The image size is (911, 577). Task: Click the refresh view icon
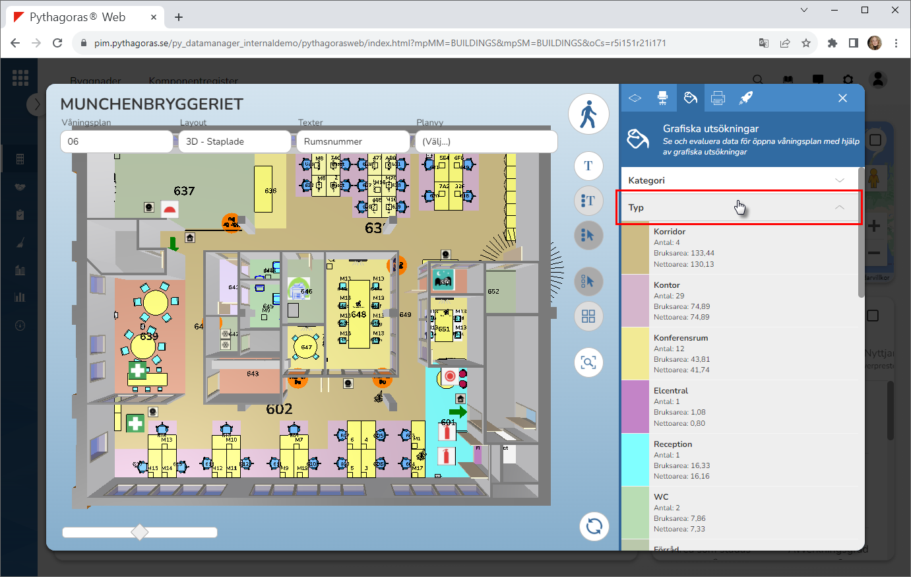(x=594, y=526)
